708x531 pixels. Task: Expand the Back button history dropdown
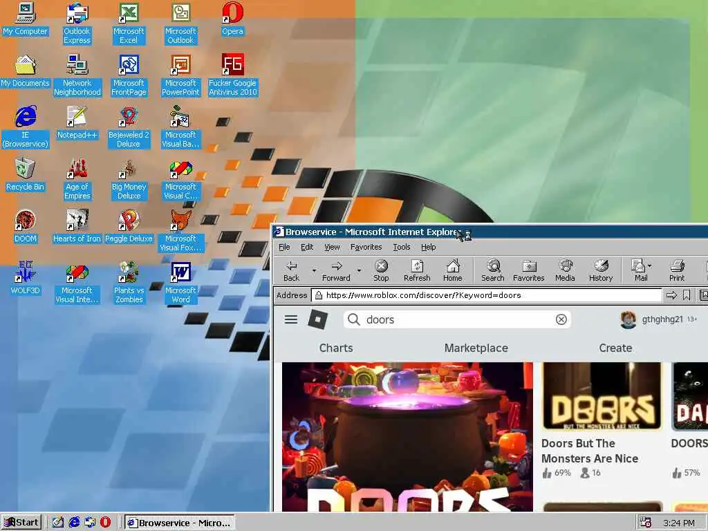[x=314, y=271]
